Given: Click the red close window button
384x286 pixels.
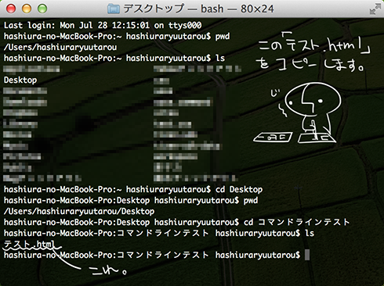Looking at the screenshot, I should click(x=11, y=9).
